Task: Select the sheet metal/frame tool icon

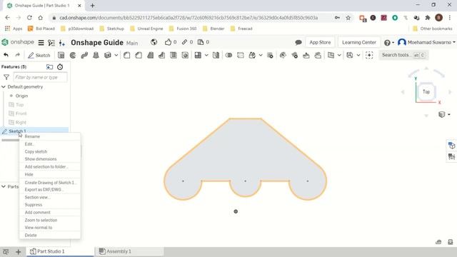Action: [350, 55]
